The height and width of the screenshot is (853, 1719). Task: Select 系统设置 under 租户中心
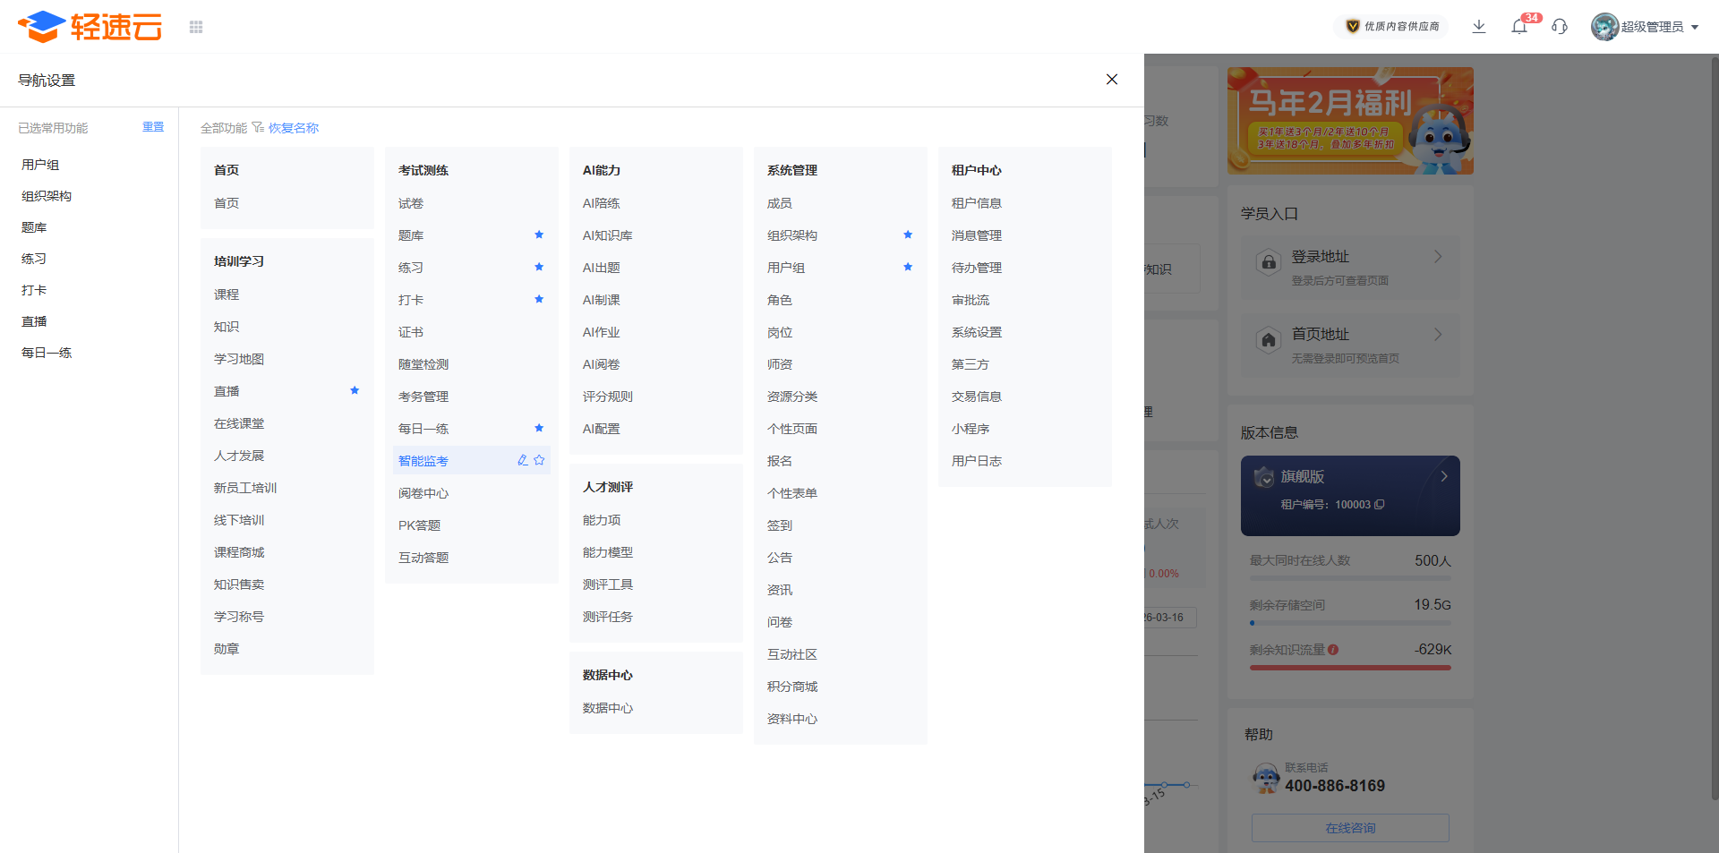[x=976, y=332]
